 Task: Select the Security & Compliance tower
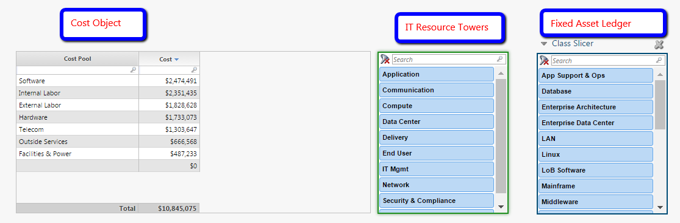click(437, 201)
